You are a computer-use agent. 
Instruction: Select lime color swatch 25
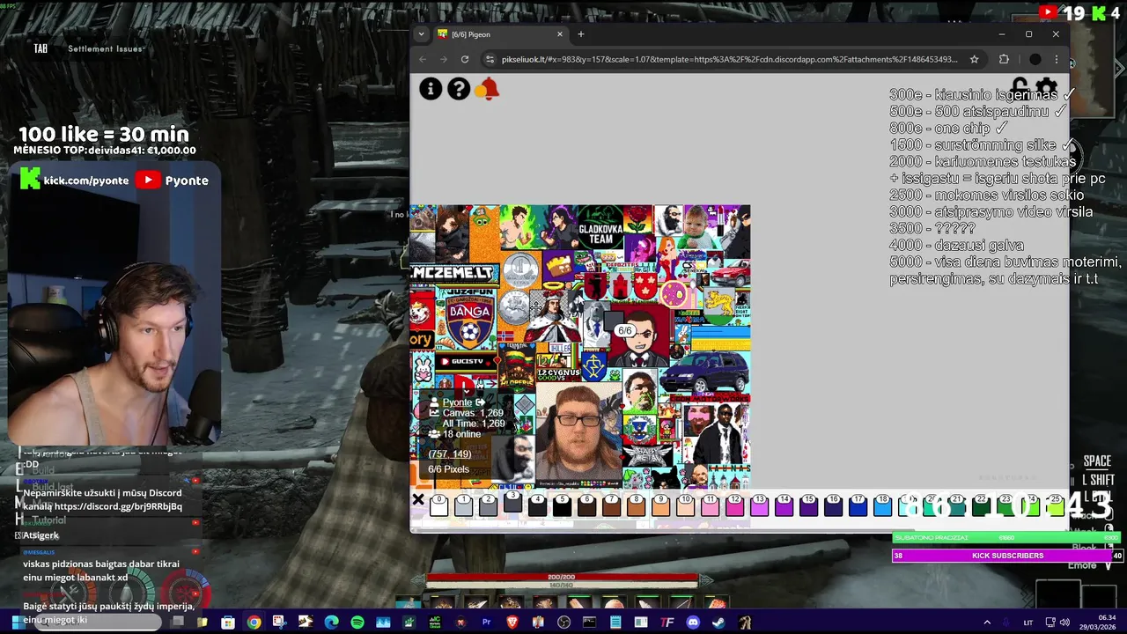[x=1055, y=505]
